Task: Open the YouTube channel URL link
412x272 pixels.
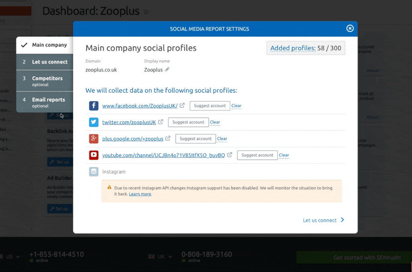Action: tap(163, 155)
